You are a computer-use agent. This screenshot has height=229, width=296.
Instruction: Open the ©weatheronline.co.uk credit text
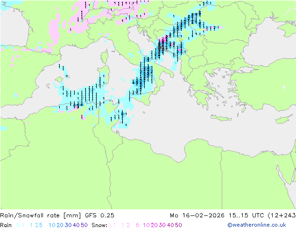(x=257, y=225)
